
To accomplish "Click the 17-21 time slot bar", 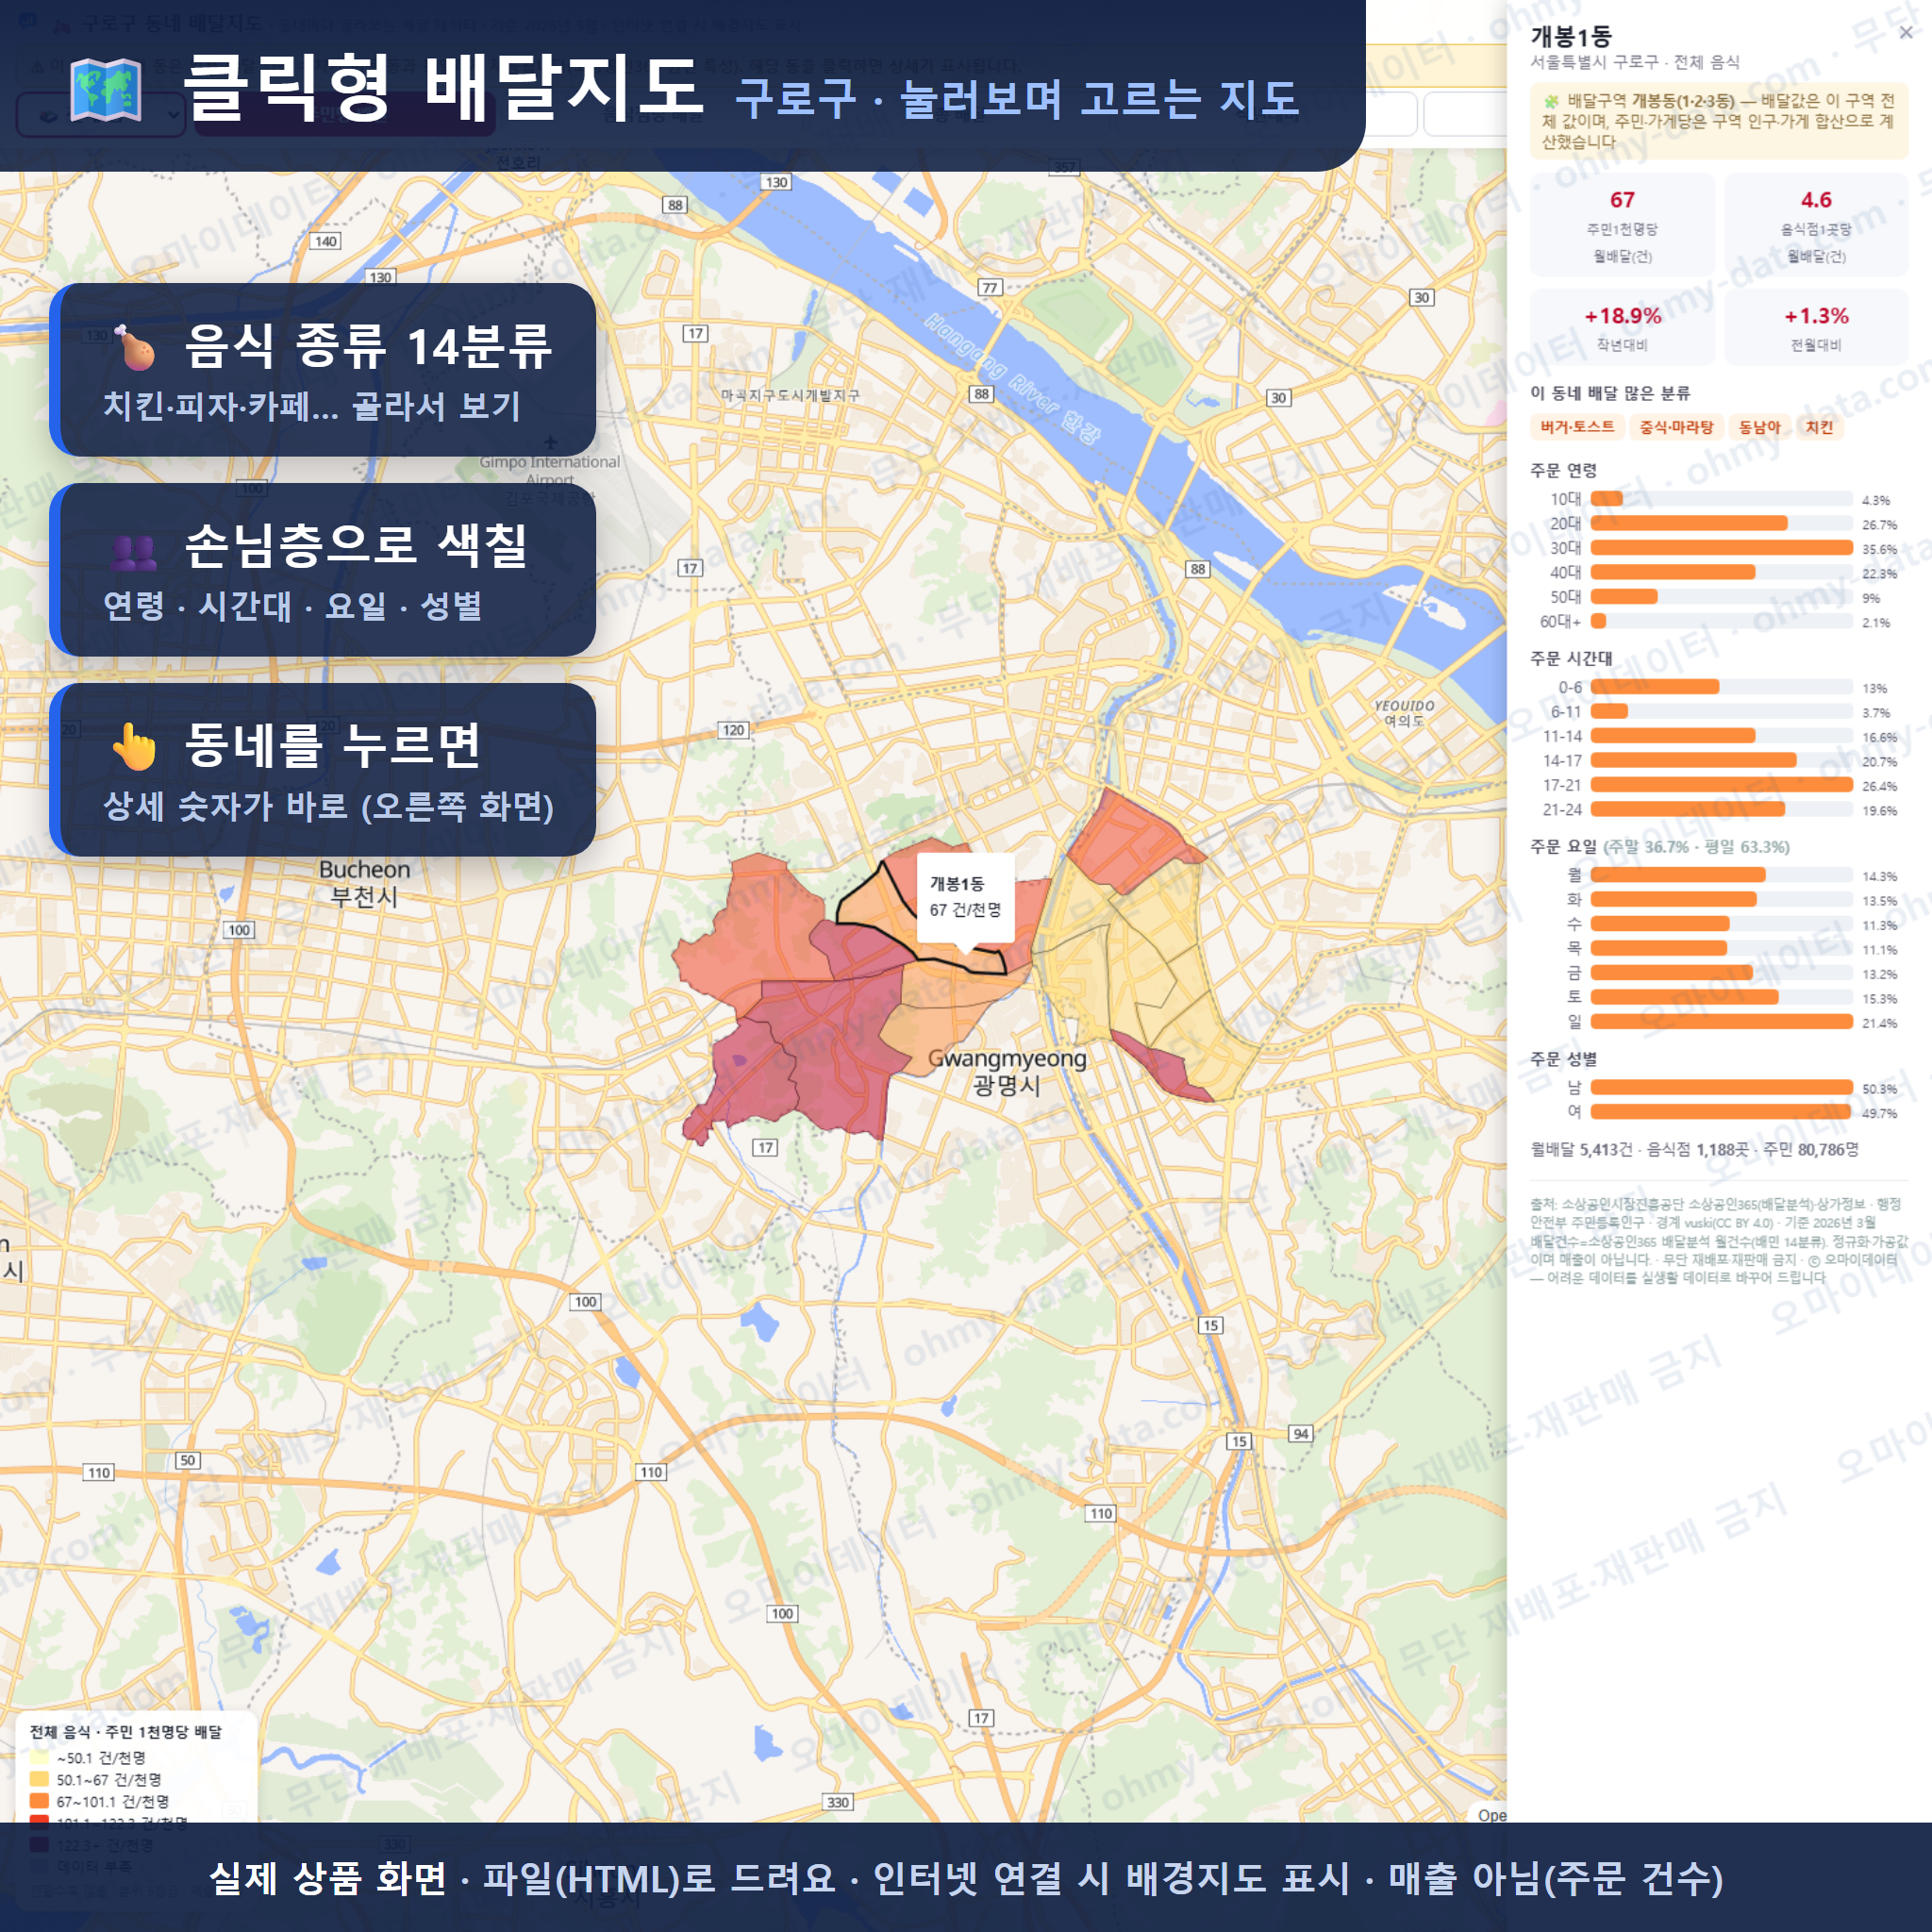I will [1721, 785].
